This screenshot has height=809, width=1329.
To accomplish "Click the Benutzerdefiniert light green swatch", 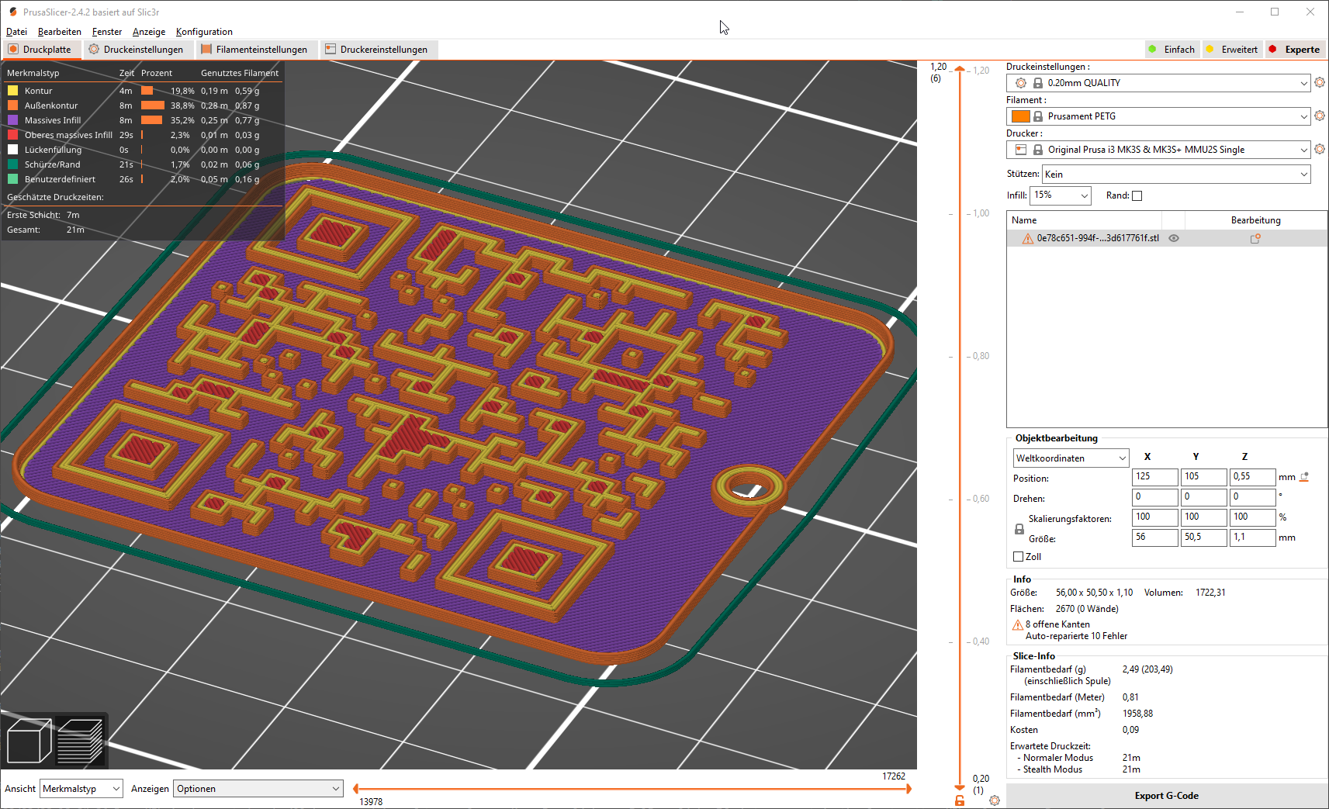I will coord(12,179).
